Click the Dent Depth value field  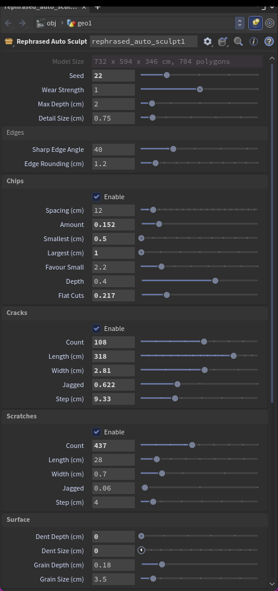point(113,537)
